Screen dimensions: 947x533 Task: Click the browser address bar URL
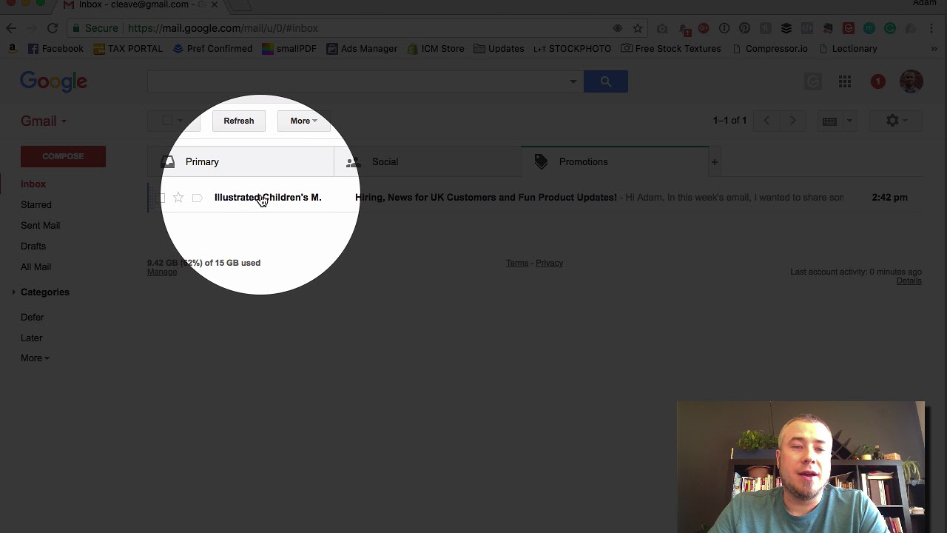(223, 28)
